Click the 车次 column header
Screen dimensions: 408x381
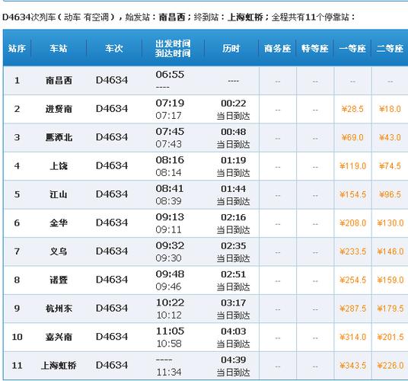[x=114, y=49]
